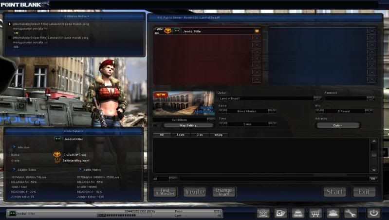The height and width of the screenshot is (220, 389).
Task: Click the Map Setting button
Action: point(188,125)
